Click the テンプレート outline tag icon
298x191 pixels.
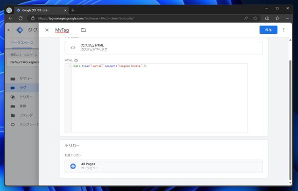[13, 125]
